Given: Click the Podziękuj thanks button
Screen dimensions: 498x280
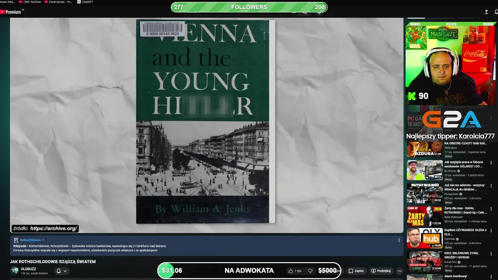Looking at the screenshot, I should [x=381, y=271].
